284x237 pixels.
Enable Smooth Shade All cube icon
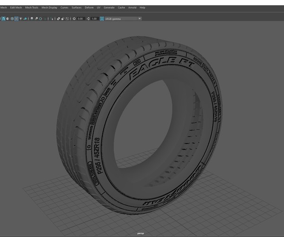tap(3, 18)
